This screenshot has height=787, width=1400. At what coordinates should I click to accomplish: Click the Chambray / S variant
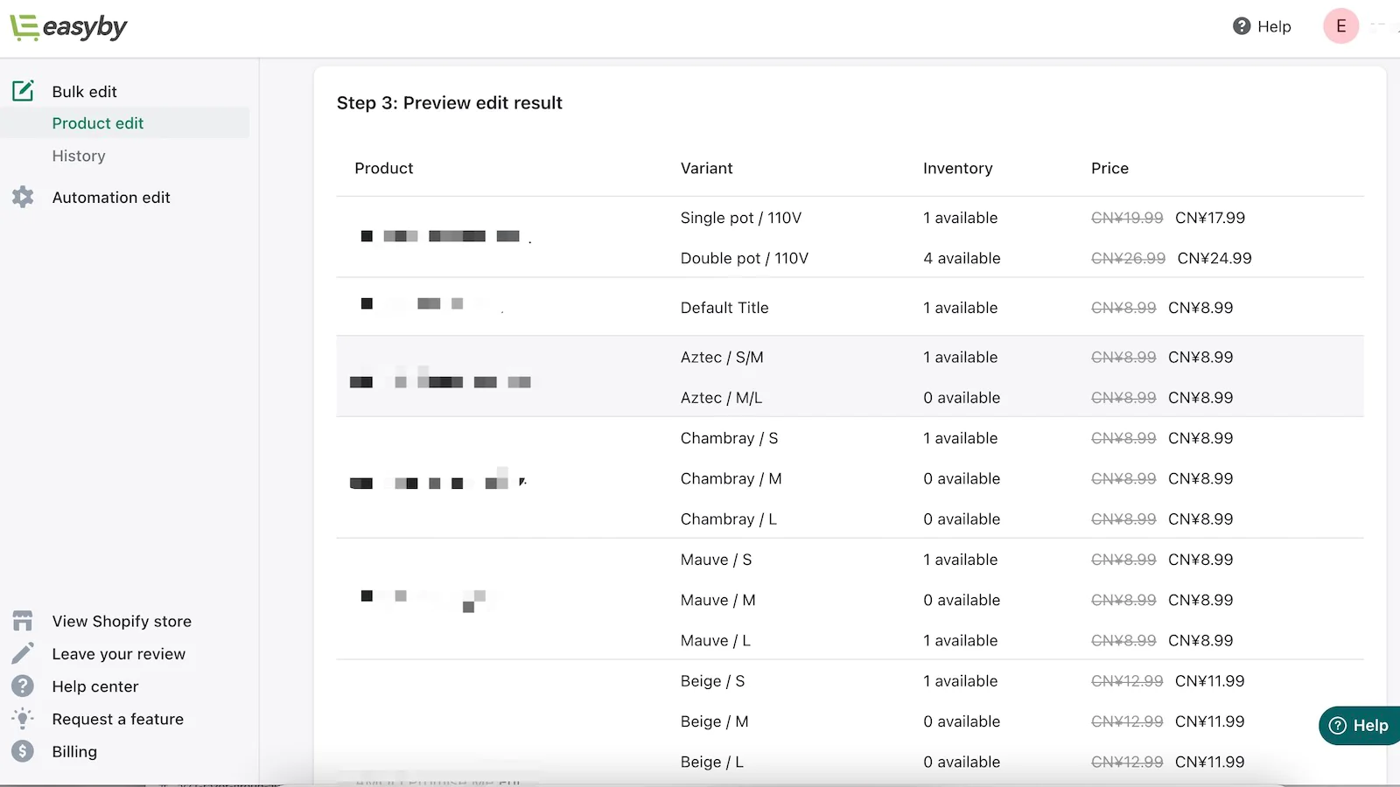pyautogui.click(x=730, y=438)
